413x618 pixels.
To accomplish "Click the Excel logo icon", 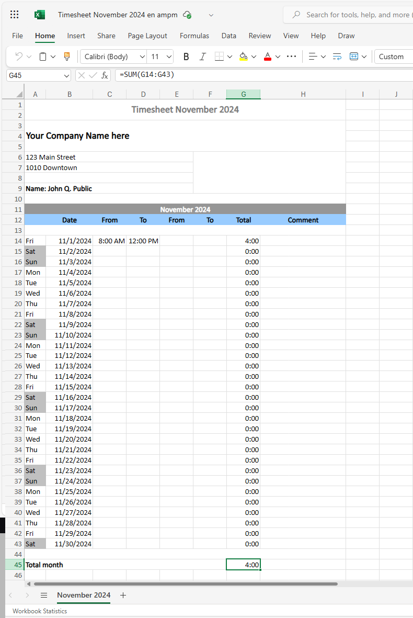I will point(40,15).
